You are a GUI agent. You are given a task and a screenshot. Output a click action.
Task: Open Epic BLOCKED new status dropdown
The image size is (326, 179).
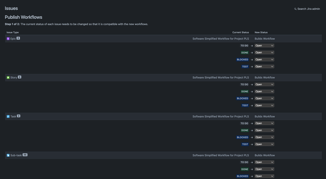coord(264,60)
